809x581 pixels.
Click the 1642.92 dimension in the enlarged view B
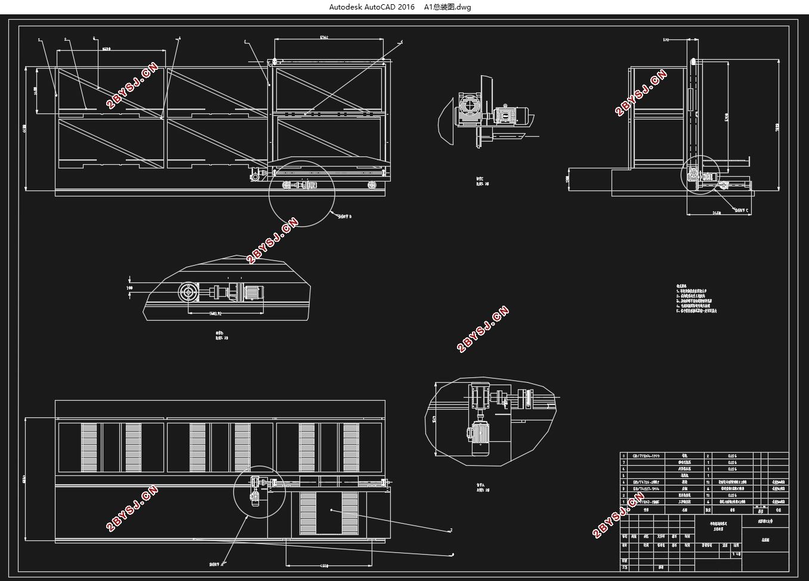[x=215, y=313]
